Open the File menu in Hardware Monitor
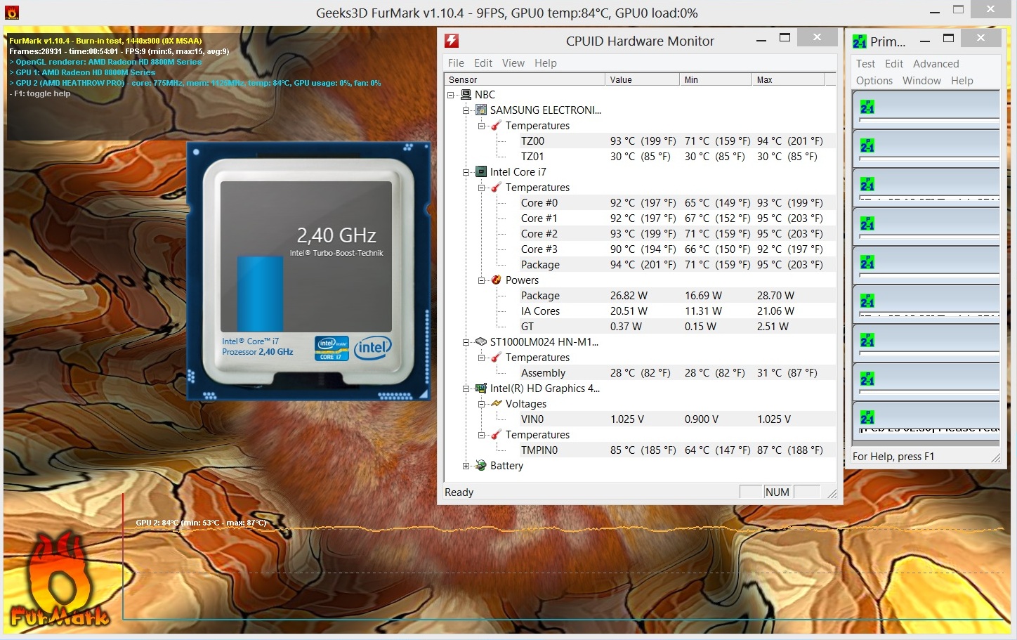1017x640 pixels. [456, 63]
